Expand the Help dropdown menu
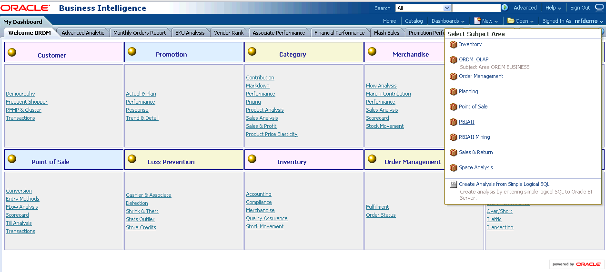The height and width of the screenshot is (272, 606). coord(553,8)
